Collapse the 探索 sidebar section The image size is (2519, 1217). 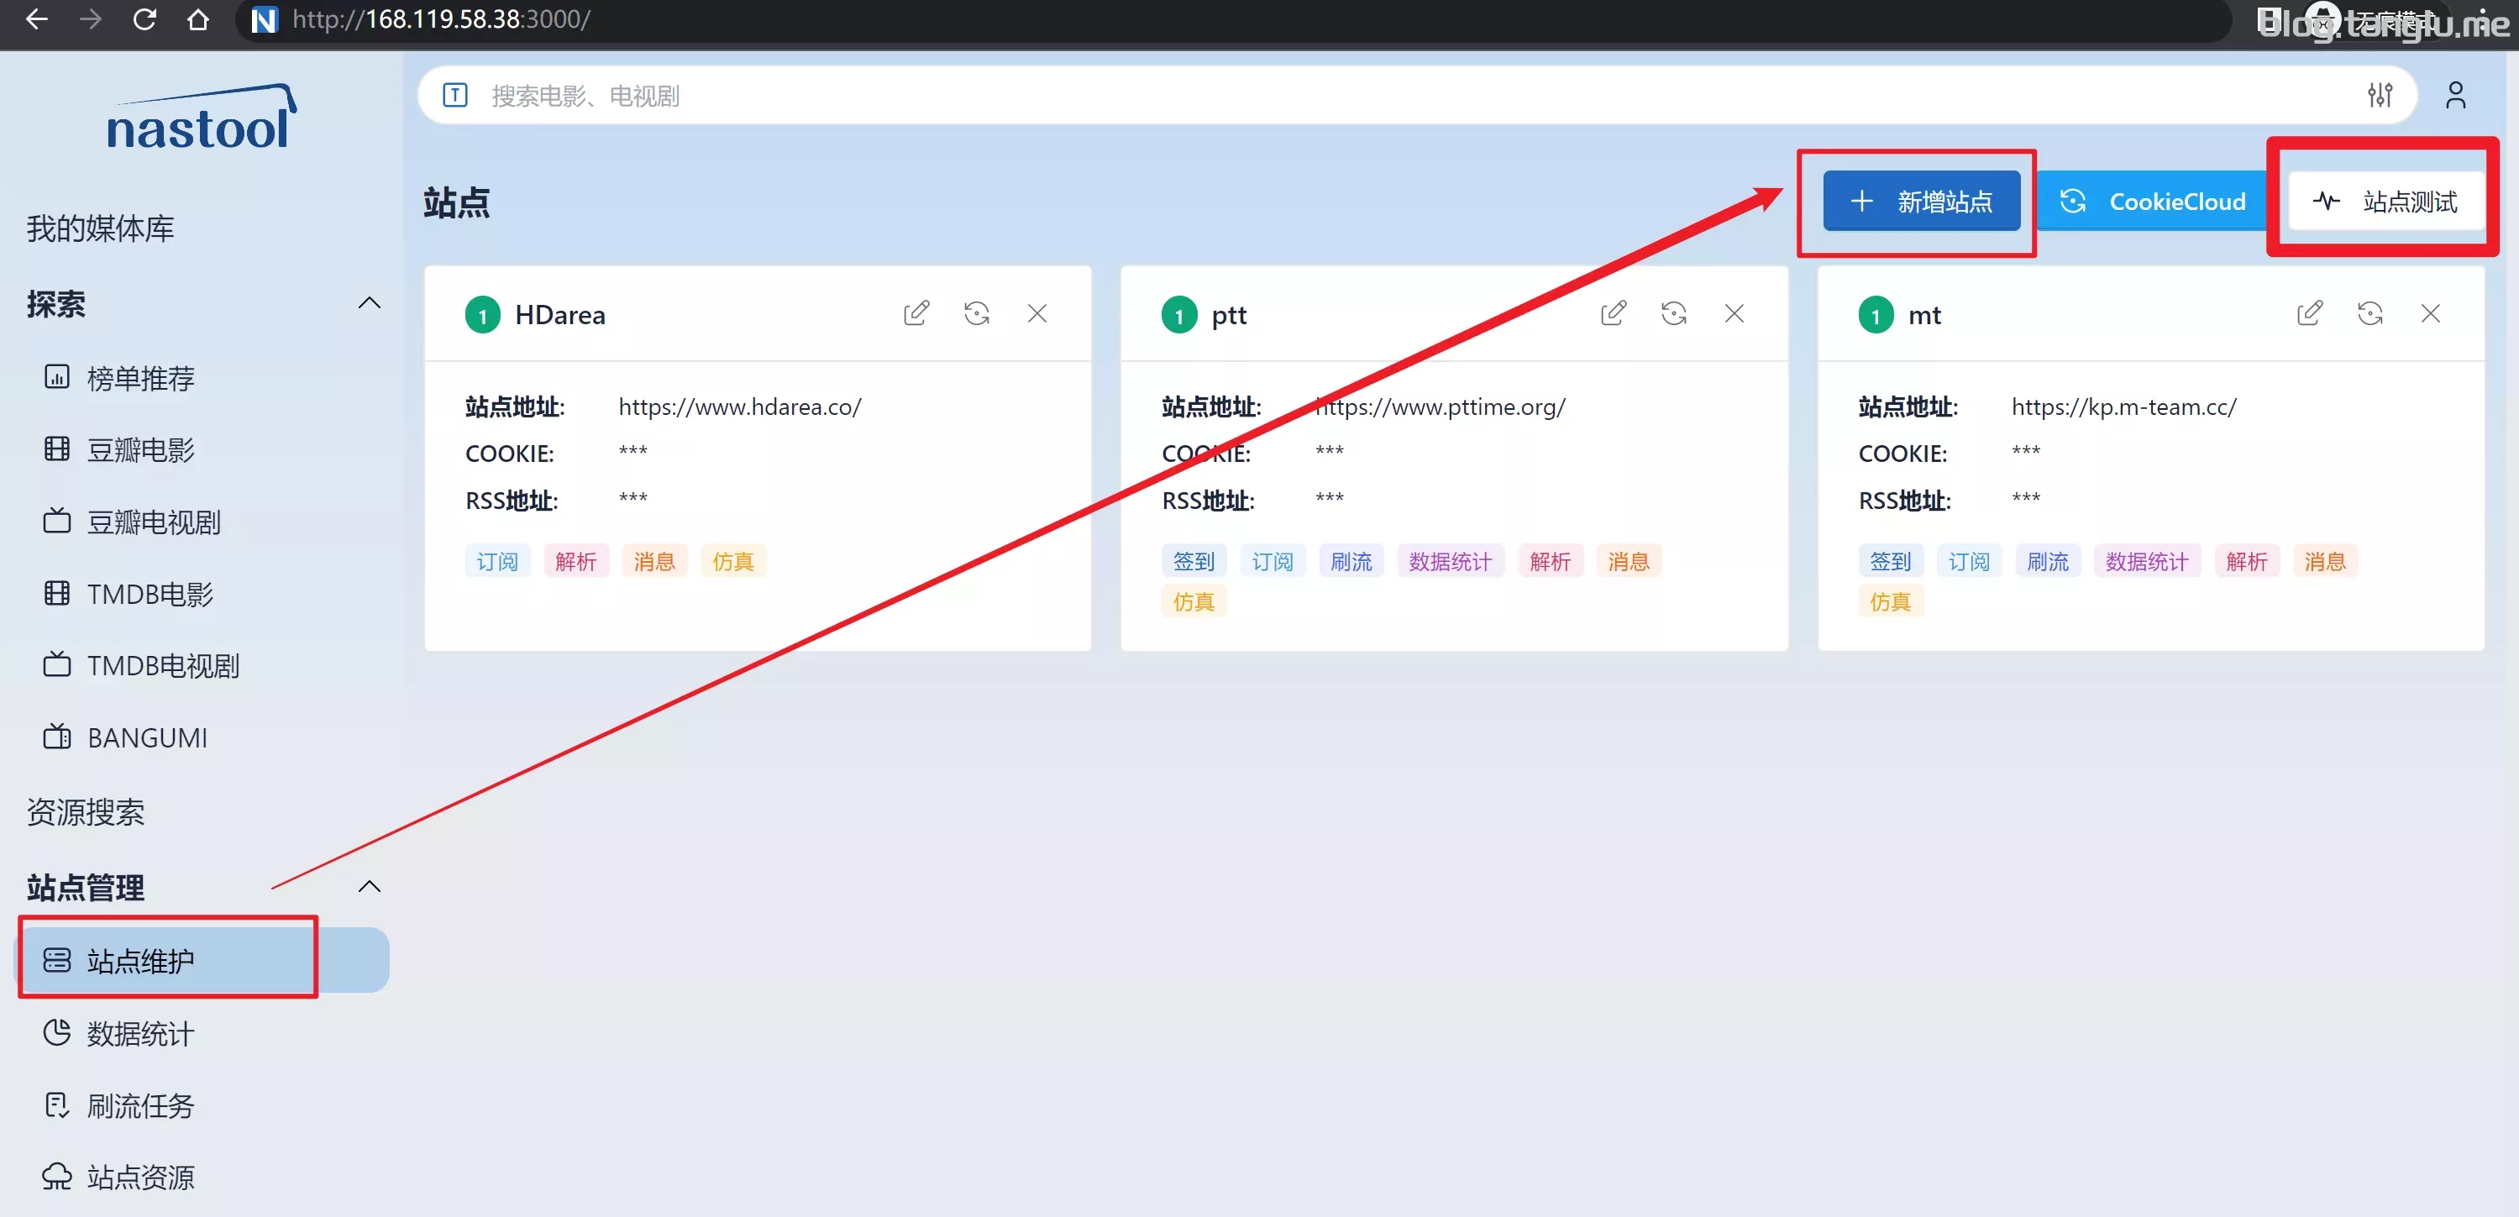coord(369,303)
